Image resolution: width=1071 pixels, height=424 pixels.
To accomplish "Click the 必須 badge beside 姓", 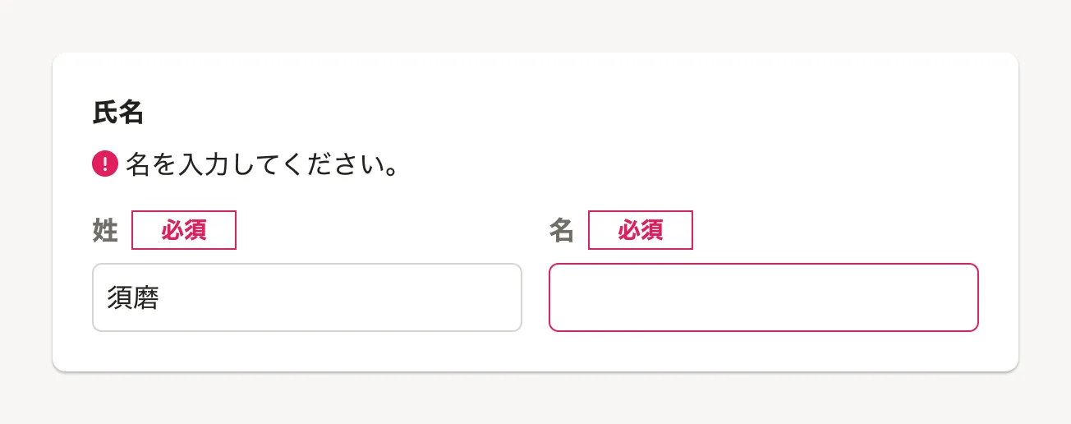I will (x=184, y=230).
